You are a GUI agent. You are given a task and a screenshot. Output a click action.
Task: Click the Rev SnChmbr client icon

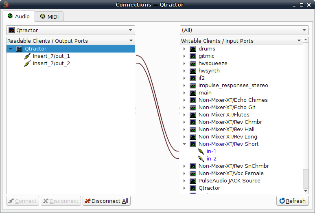coord(193,166)
